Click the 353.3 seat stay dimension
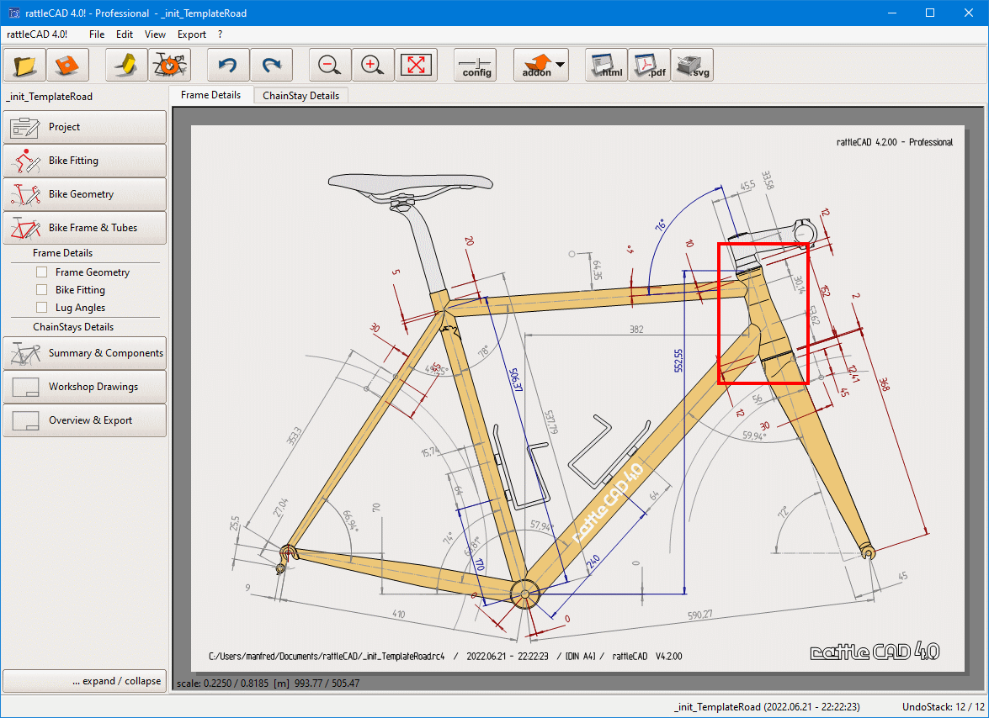This screenshot has height=718, width=989. click(295, 436)
